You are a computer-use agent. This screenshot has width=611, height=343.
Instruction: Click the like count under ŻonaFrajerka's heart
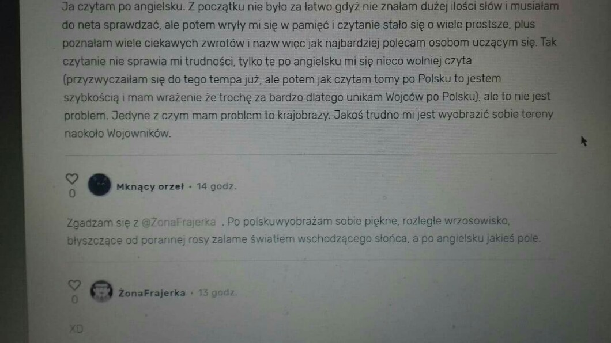[x=74, y=299]
